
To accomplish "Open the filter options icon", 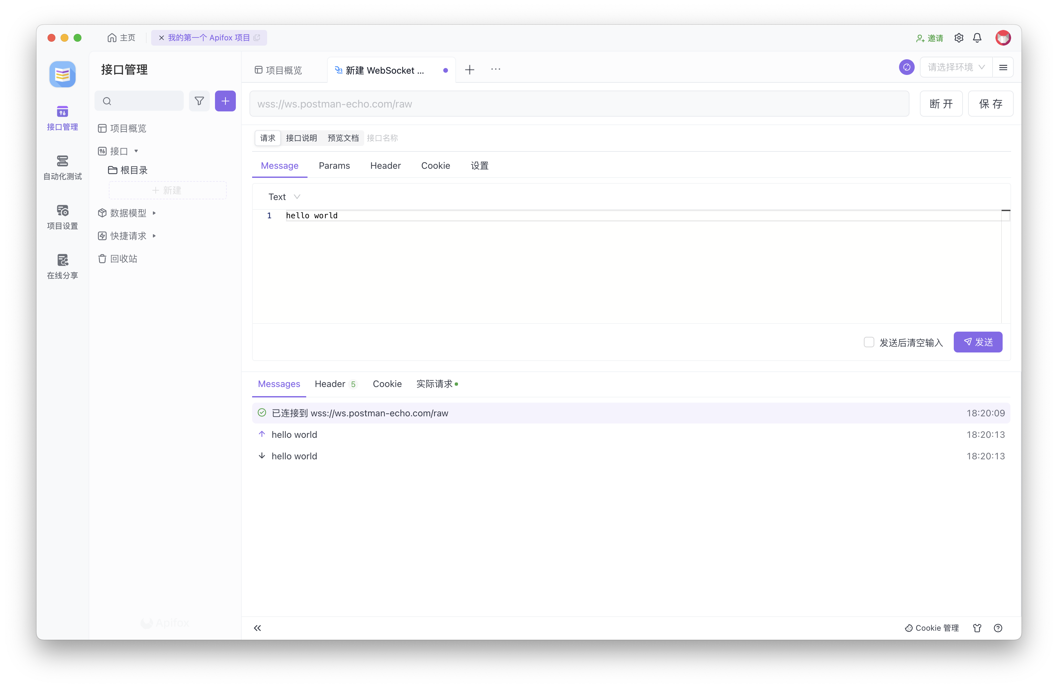I will click(199, 101).
